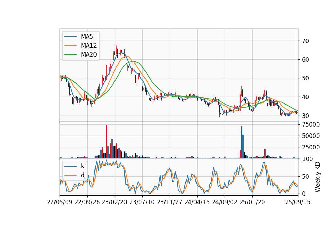Viewport: 331px width, 238px height.
Task: Click the volume axis value 75000
Action: [311, 125]
